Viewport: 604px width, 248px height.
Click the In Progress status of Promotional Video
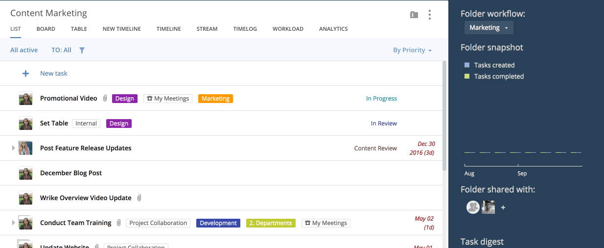click(x=381, y=99)
